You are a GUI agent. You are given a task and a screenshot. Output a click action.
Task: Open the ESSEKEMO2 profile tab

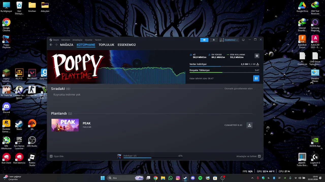[x=127, y=45]
